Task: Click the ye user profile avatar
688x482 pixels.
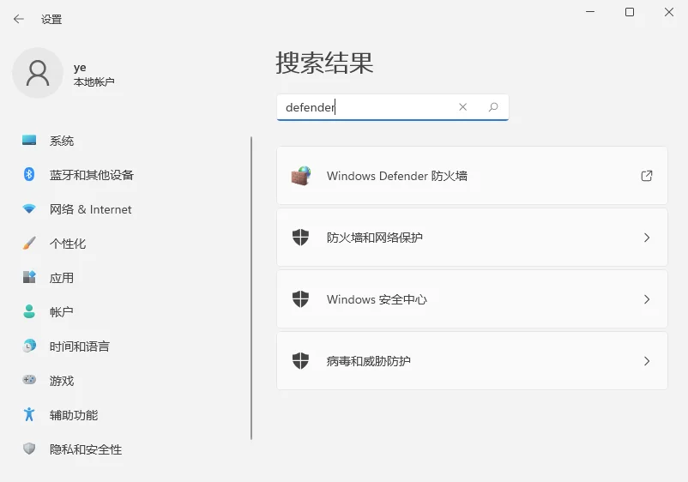Action: click(38, 73)
